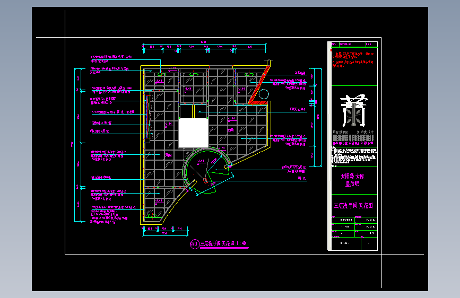Click the project name 太阳岛大厦 皇后吧
The image size is (460, 298).
click(352, 180)
